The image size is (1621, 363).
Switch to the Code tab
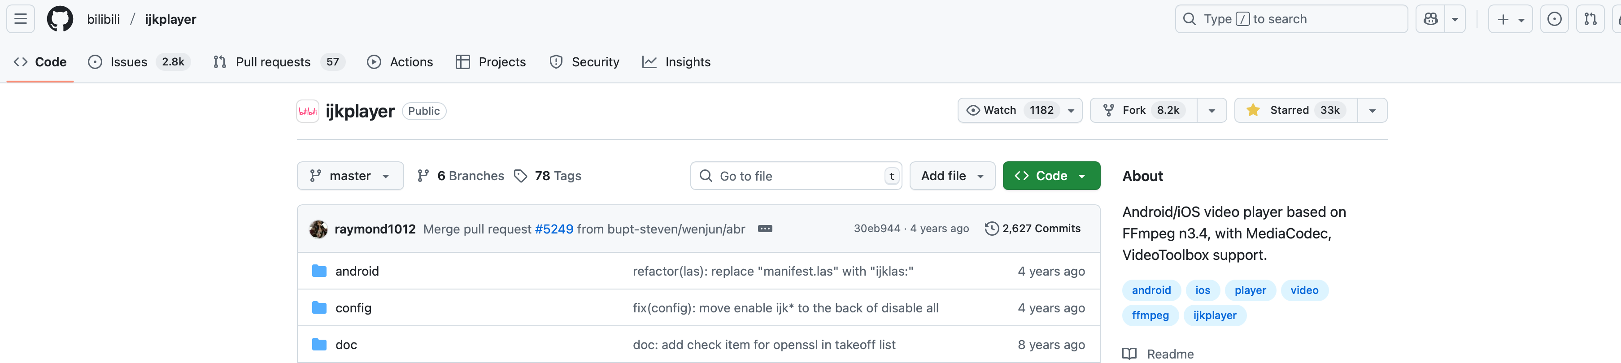click(x=40, y=62)
